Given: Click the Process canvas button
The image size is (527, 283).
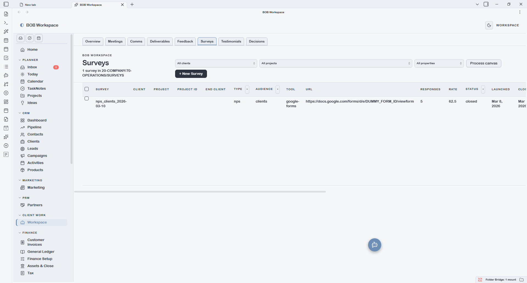Looking at the screenshot, I should (x=484, y=63).
